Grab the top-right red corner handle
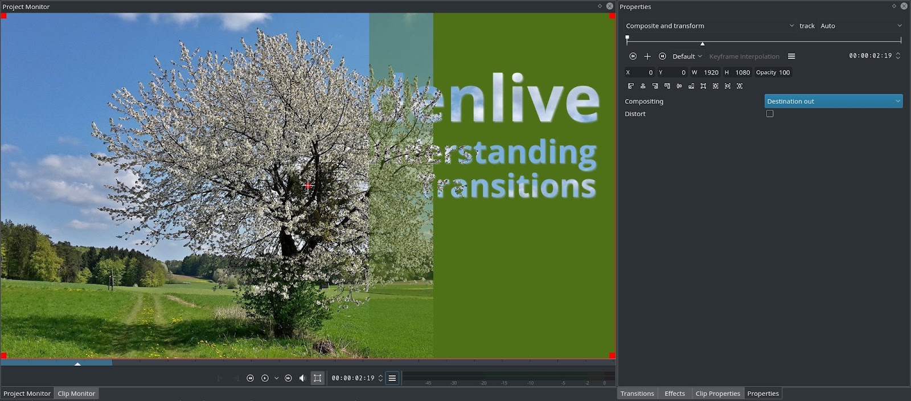 [x=612, y=16]
